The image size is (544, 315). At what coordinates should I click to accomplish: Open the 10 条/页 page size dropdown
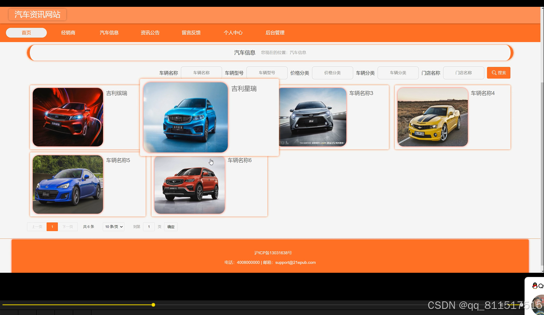(114, 227)
